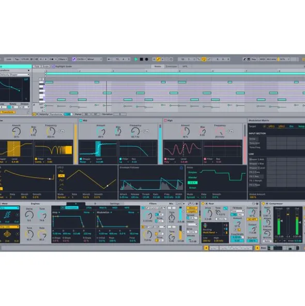Toggle the Mid band Pre button
This screenshot has width=305, height=306.
[146, 131]
